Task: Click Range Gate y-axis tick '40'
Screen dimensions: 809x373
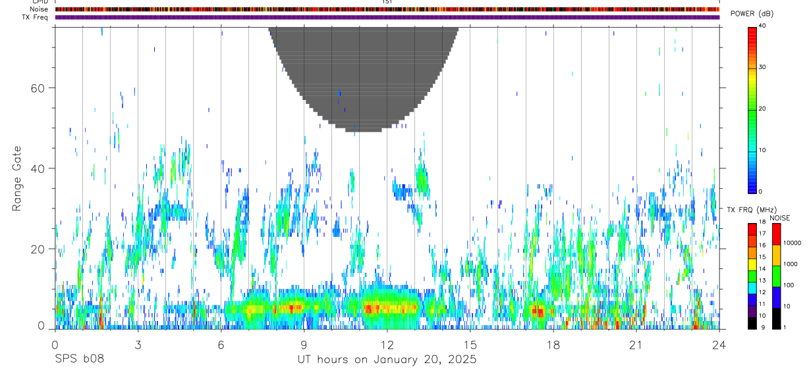Action: (40, 168)
